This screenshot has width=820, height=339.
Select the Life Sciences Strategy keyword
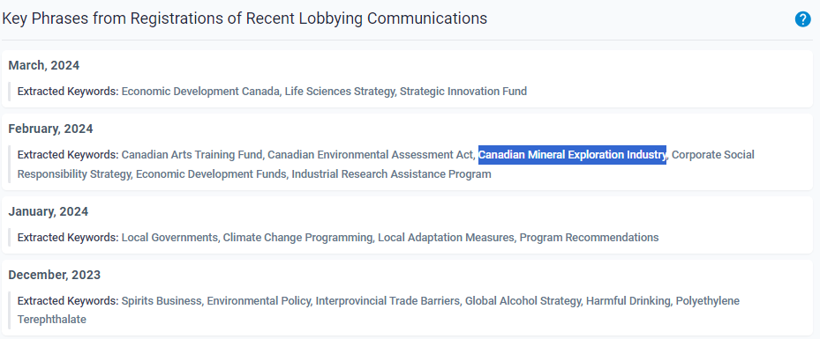click(340, 92)
